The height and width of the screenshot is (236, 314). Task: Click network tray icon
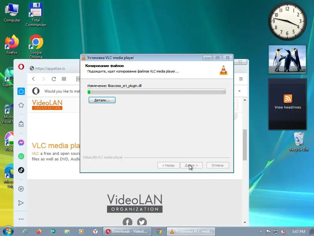coord(276,232)
